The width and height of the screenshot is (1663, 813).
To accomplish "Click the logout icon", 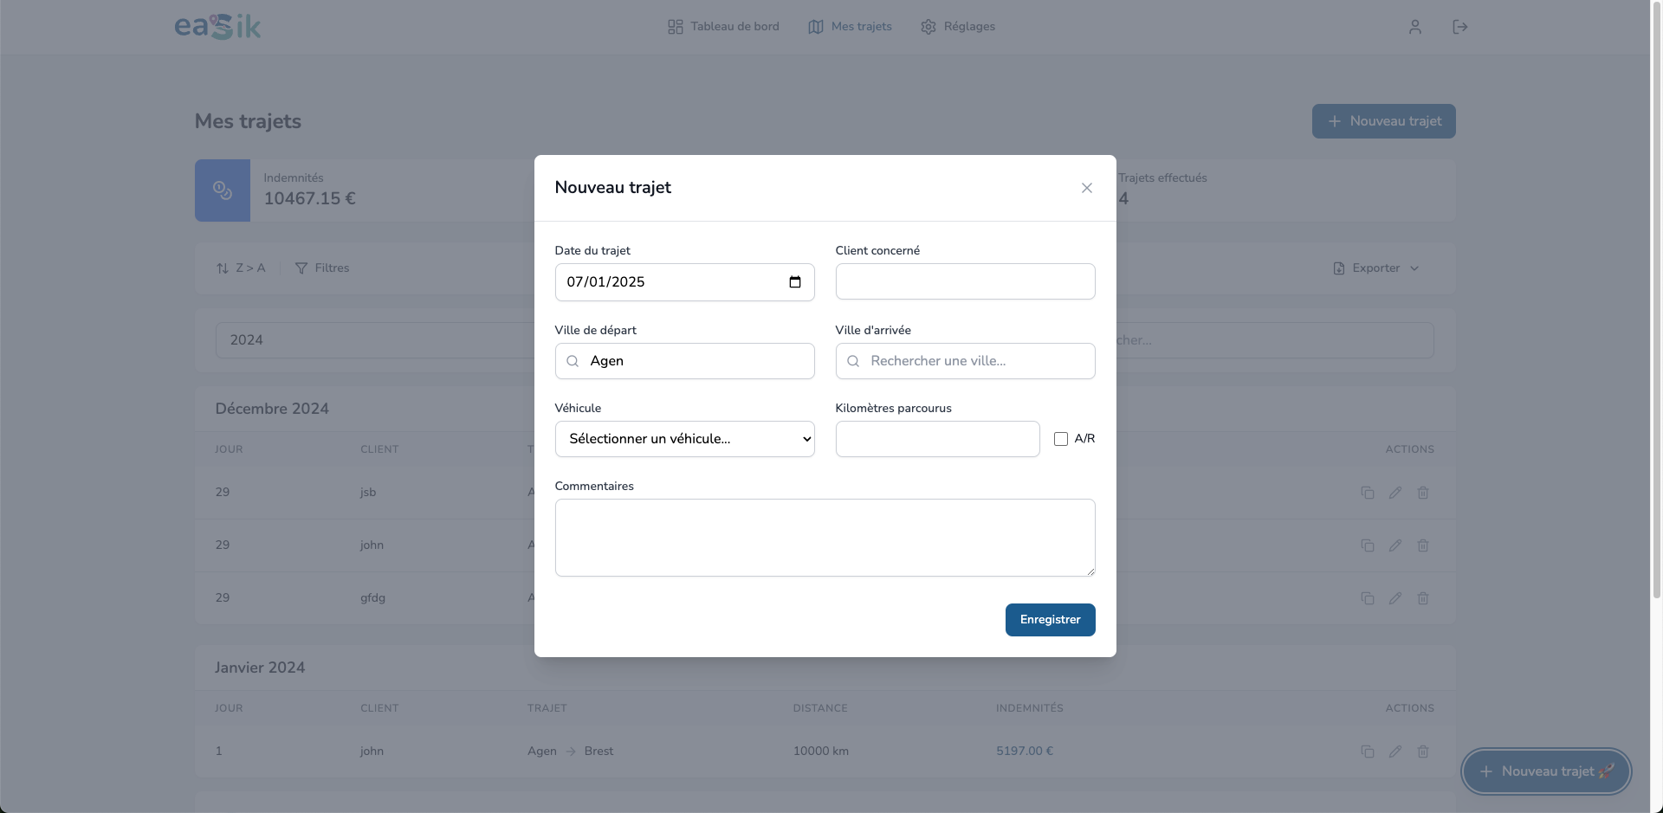I will click(1459, 27).
